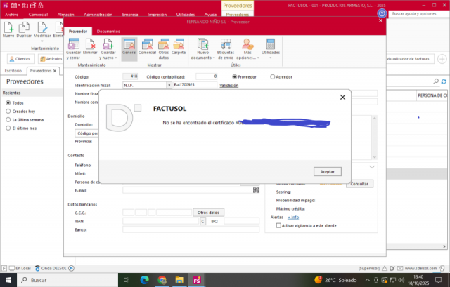Open Google Chrome from the taskbar
This screenshot has height=287, width=450.
click(x=162, y=280)
